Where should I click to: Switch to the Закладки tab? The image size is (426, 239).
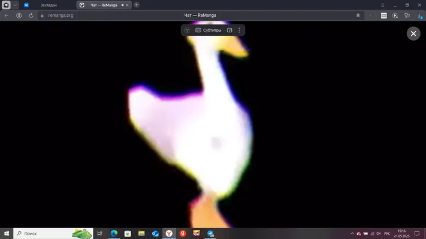49,5
